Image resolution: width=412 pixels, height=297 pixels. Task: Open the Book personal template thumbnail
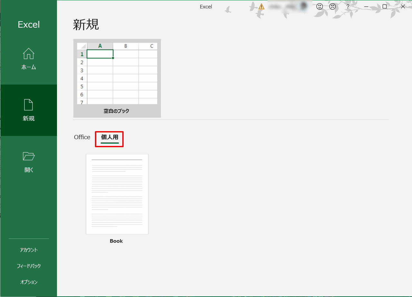(x=117, y=194)
